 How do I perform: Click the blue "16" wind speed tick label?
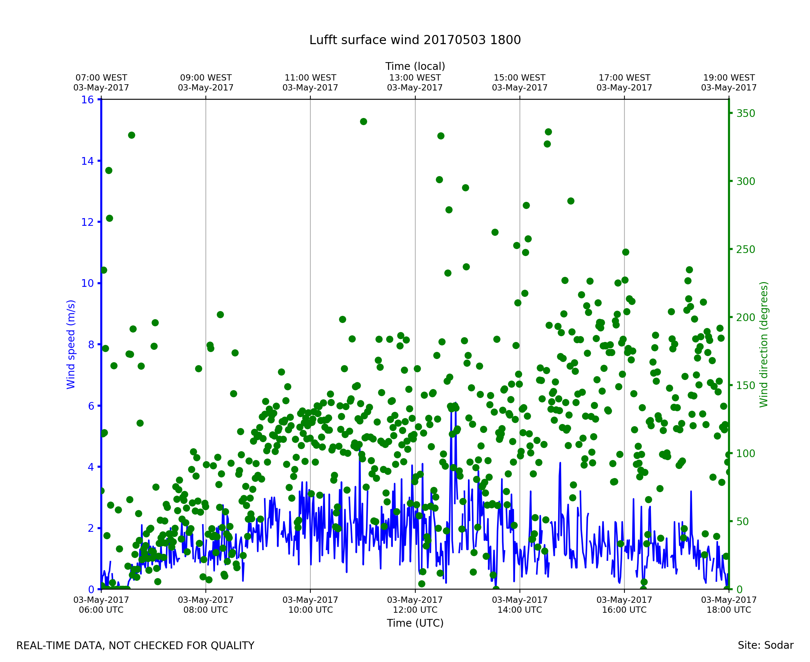[87, 100]
